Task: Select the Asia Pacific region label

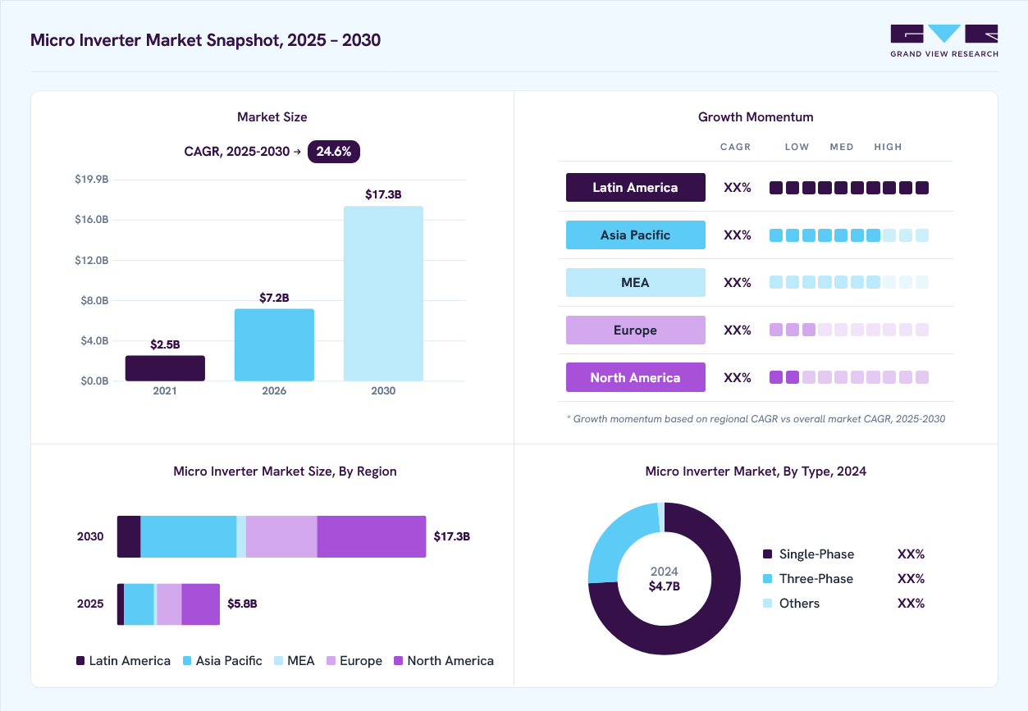Action: (636, 235)
